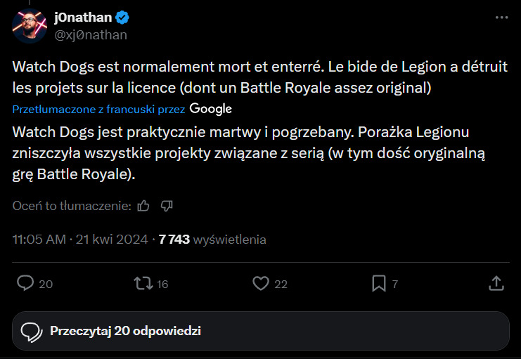Image resolution: width=521 pixels, height=359 pixels.
Task: Rate translation with thumbs up
Action: coord(144,206)
